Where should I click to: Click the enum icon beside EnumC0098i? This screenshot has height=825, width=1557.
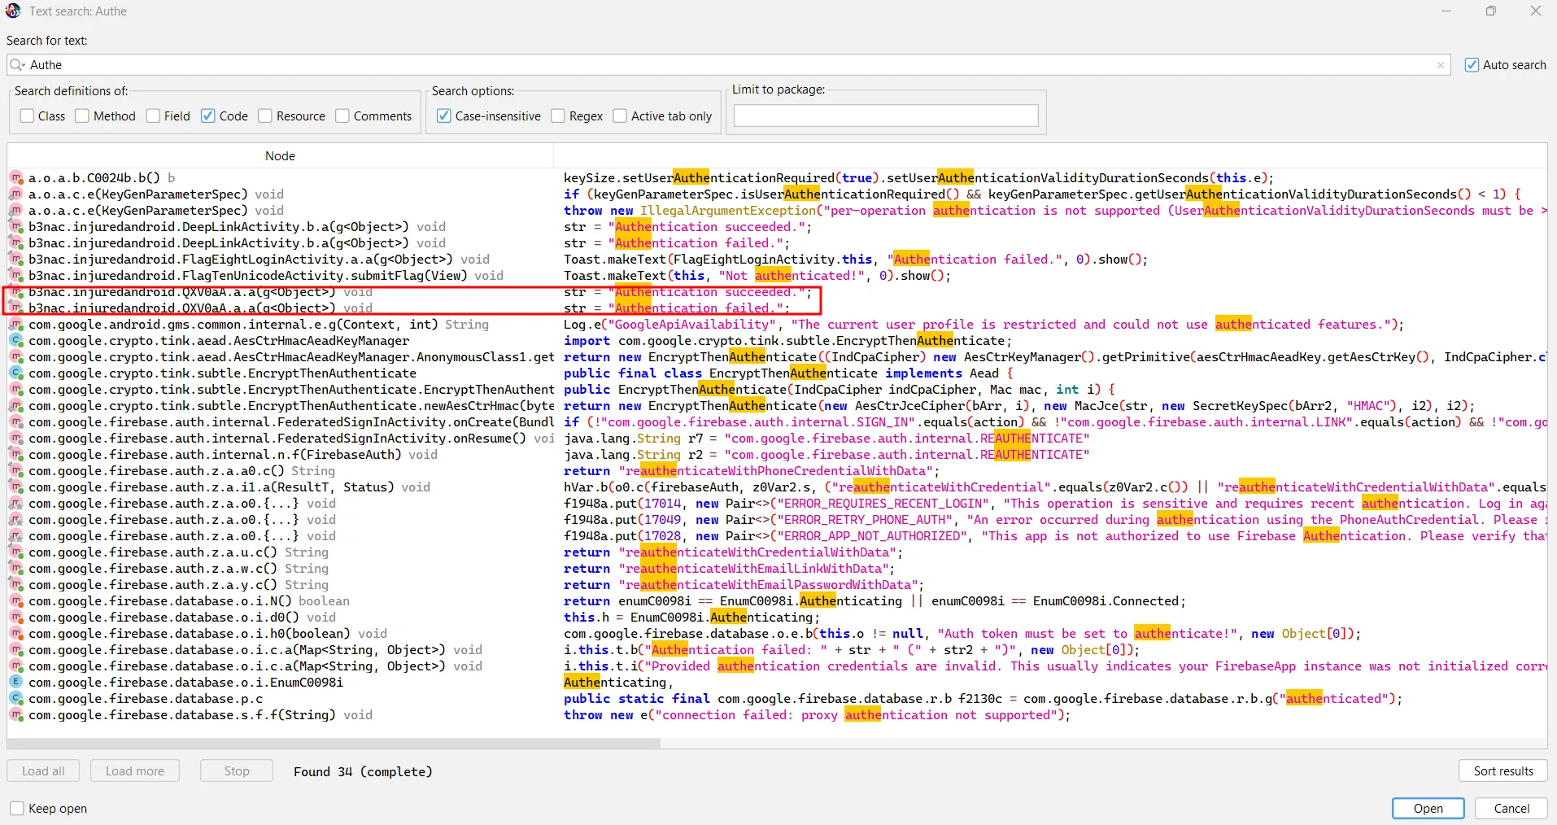click(16, 683)
